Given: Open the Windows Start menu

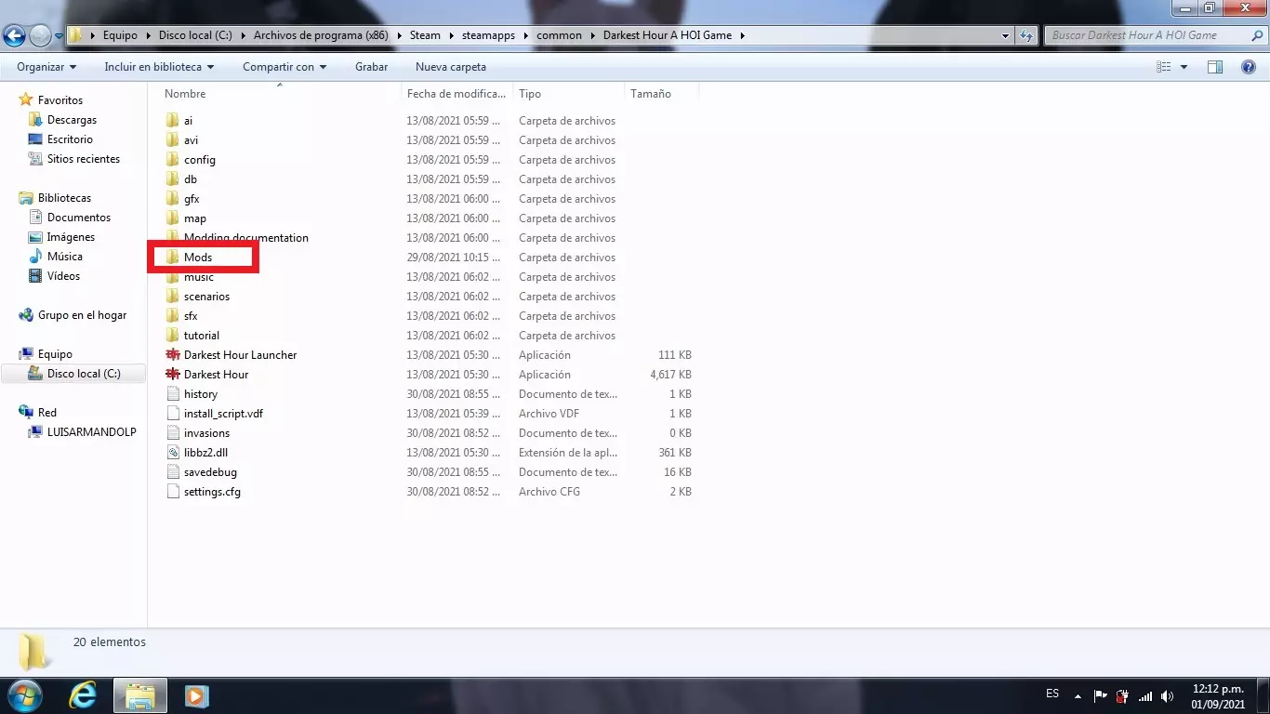Looking at the screenshot, I should pos(23,695).
